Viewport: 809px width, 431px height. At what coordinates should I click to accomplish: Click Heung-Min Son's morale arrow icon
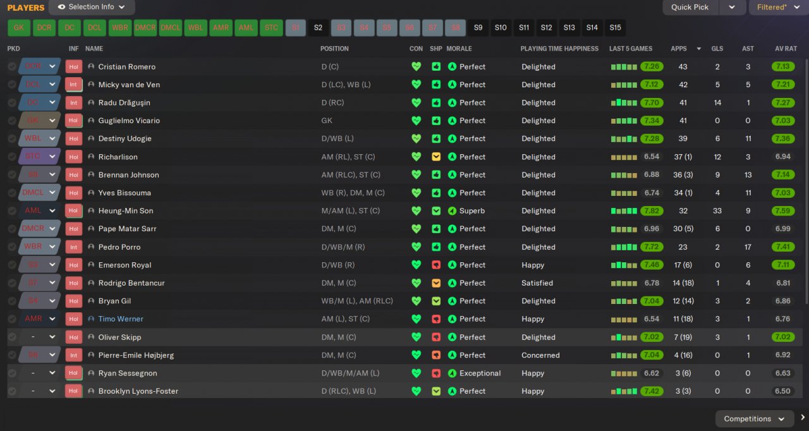click(x=452, y=210)
